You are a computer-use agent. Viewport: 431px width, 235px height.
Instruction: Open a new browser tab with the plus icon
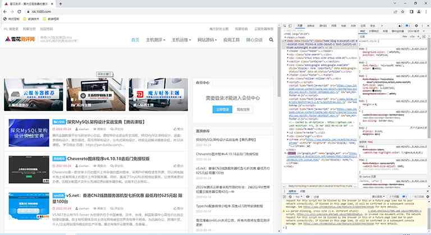pos(61,3)
